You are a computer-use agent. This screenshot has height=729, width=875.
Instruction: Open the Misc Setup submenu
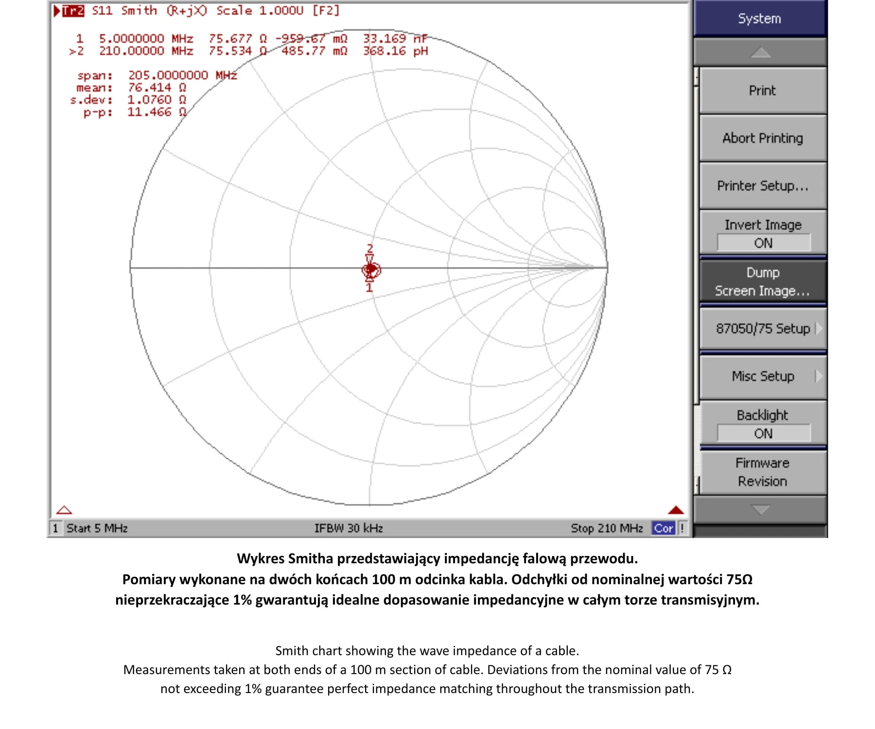763,376
